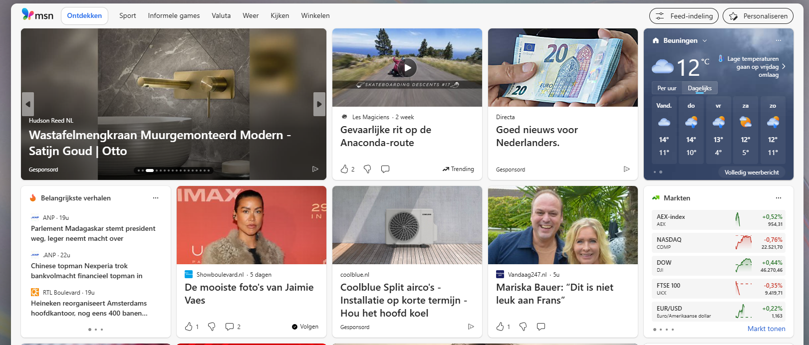
Task: Expand the Beuningen location dropdown
Action: [705, 40]
